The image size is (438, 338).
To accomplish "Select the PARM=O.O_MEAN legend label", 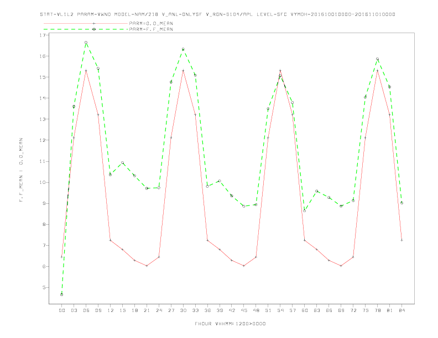I will click(x=151, y=23).
